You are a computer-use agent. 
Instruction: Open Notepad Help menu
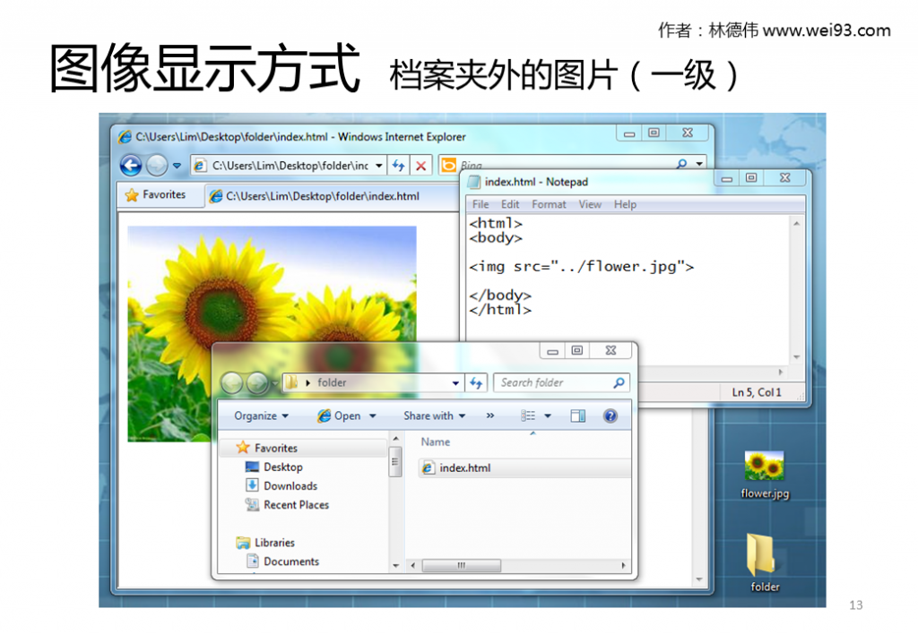click(625, 204)
